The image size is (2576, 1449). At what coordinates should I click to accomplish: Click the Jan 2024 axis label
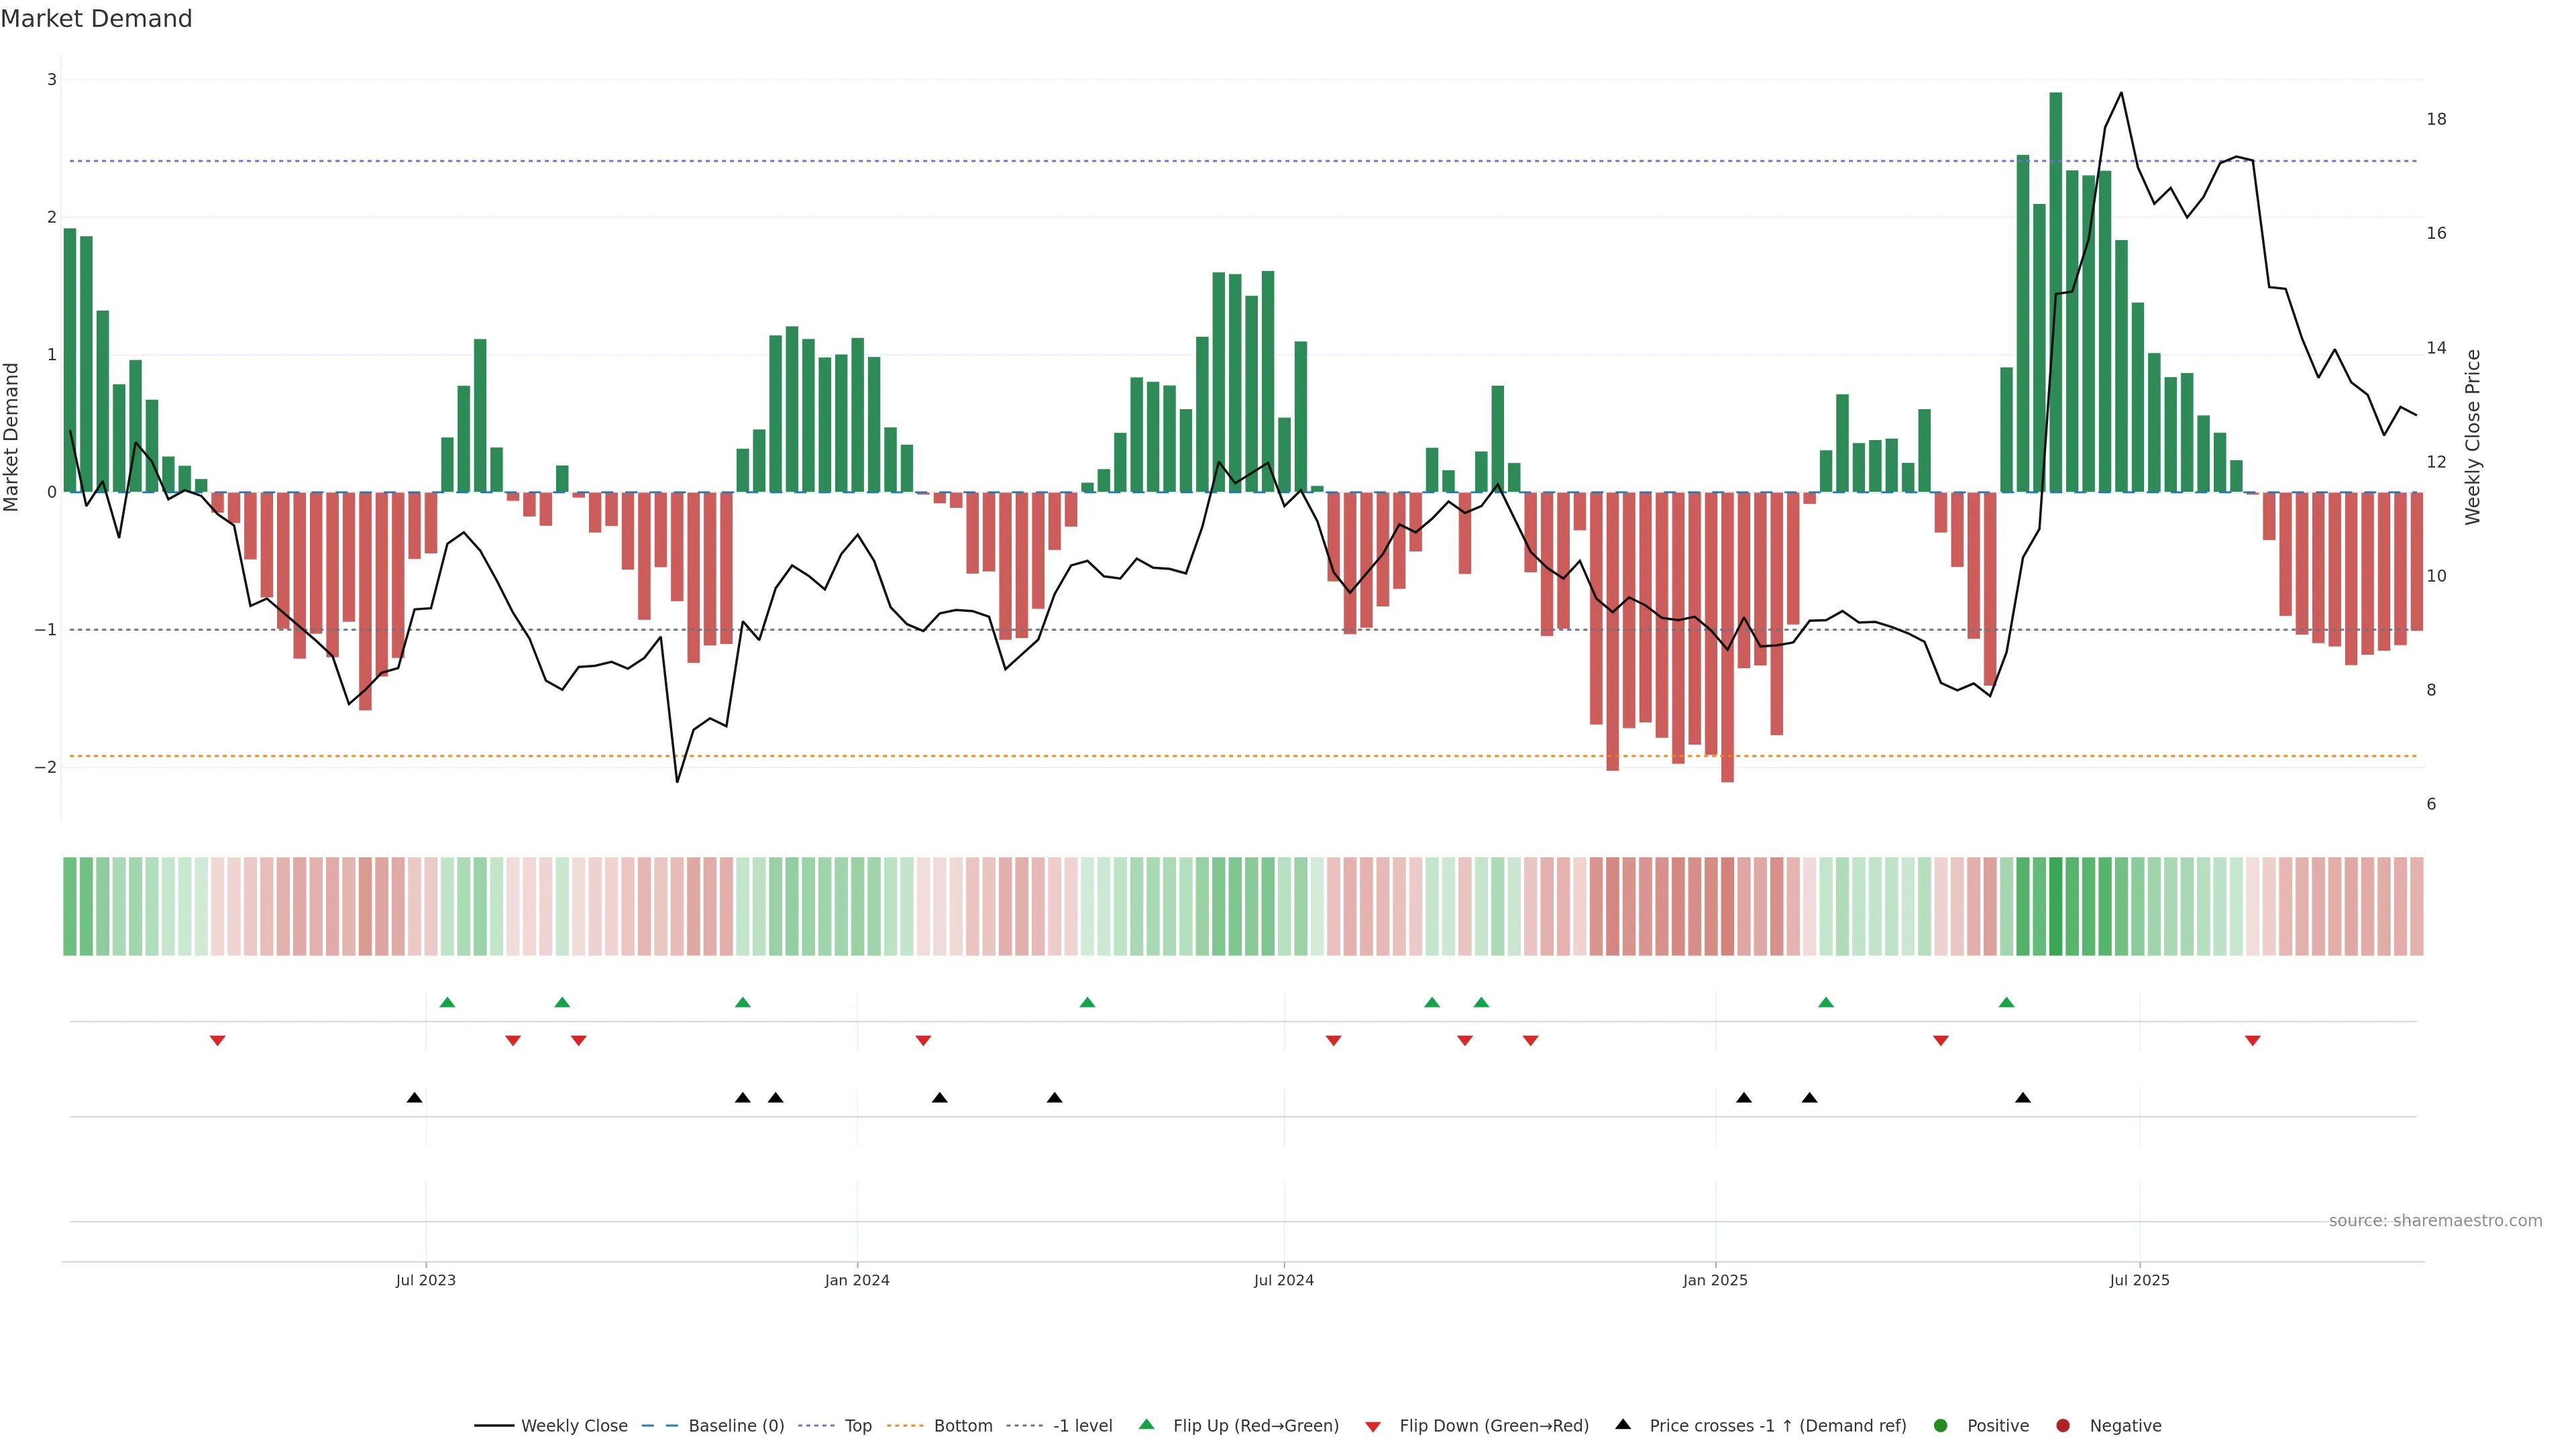(x=857, y=1280)
